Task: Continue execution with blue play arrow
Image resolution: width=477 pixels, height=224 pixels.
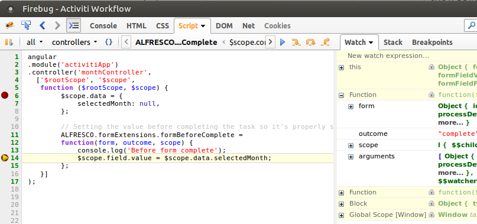Action: [283, 43]
